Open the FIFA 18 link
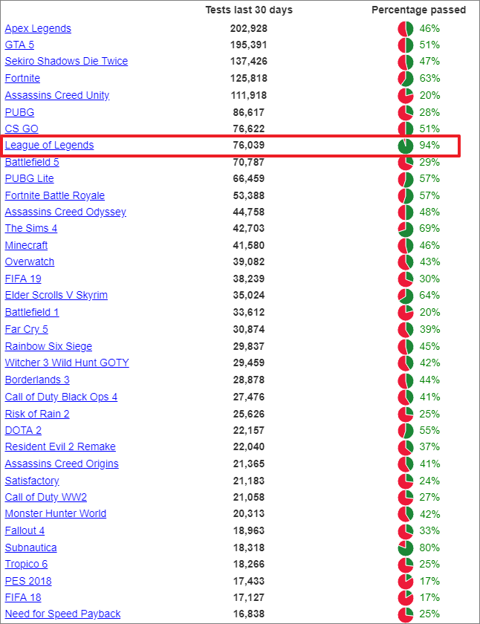480x624 pixels. [23, 598]
